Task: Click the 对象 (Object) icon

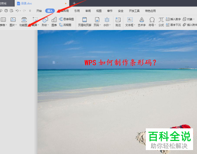Action: tap(184, 19)
